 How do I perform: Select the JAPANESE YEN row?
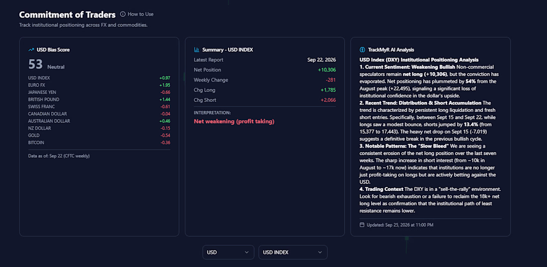99,92
